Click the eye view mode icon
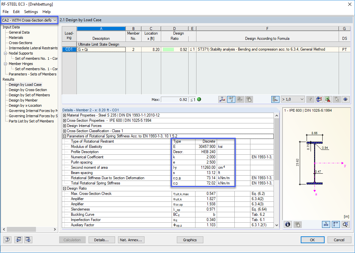The image size is (355, 253). coord(345,99)
